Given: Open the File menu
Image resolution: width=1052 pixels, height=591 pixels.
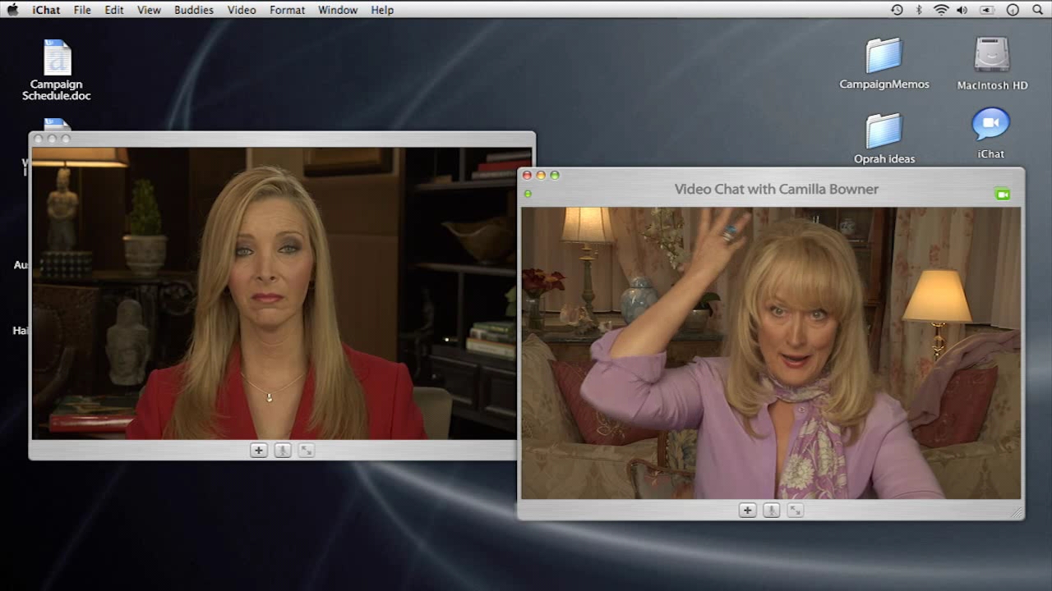Looking at the screenshot, I should click(x=82, y=10).
